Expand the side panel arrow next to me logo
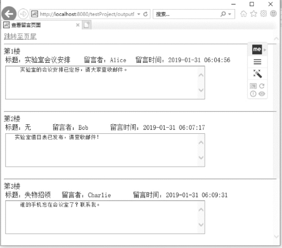282x248 pixels. pyautogui.click(x=265, y=50)
